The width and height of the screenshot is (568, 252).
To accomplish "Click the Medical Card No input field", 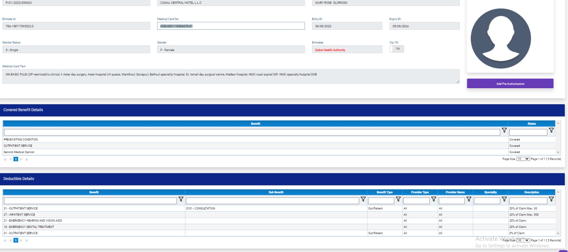I will 231,26.
